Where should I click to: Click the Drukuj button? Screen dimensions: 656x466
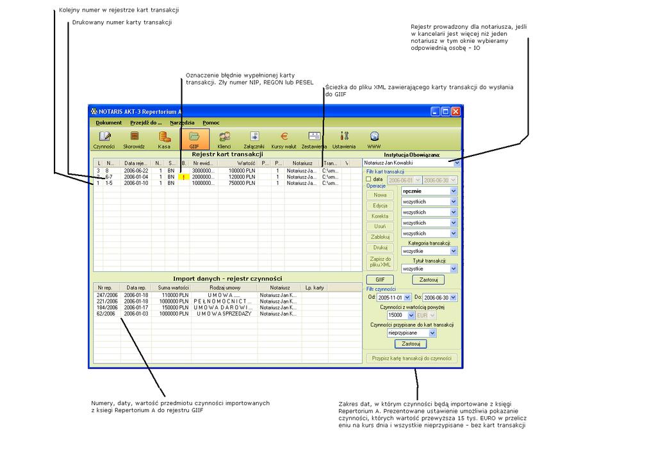pyautogui.click(x=380, y=248)
